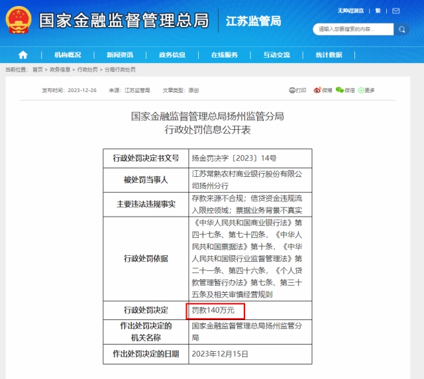This screenshot has width=424, height=379.
Task: Click 分局行政处罚 in the breadcrumb
Action: [x=120, y=70]
